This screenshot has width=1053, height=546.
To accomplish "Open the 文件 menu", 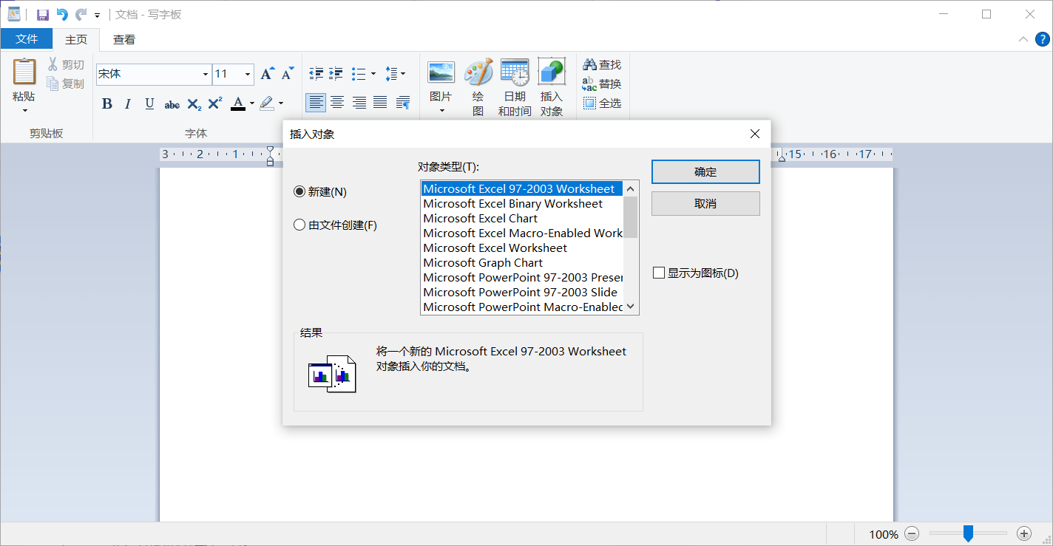I will (x=27, y=39).
